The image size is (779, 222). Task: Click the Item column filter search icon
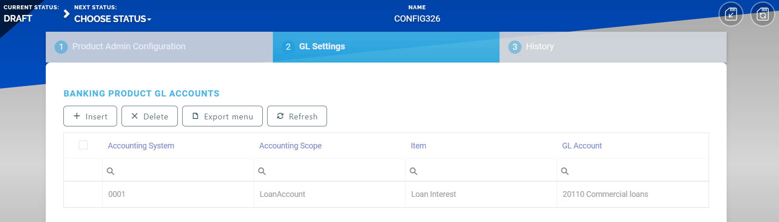pos(413,171)
